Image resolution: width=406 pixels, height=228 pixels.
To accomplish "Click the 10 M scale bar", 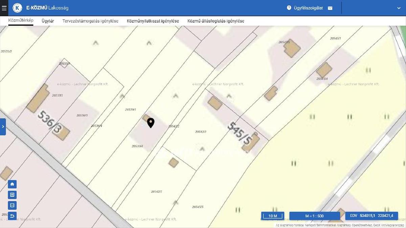I will [273, 216].
